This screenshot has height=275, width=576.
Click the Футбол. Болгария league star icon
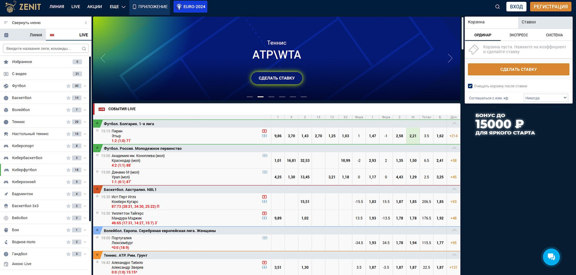pyautogui.click(x=97, y=123)
